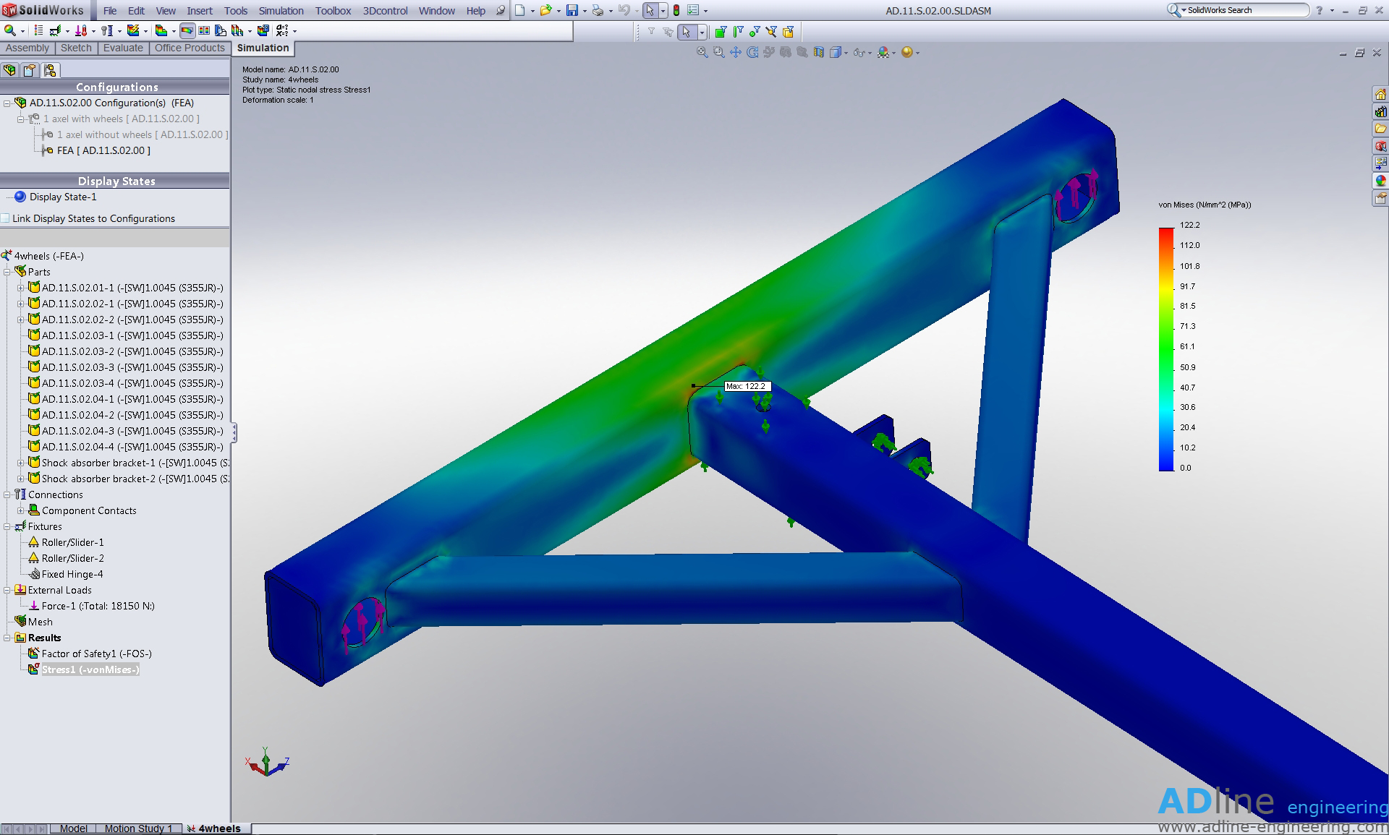Switch to the Evaluate tab
Screen dimensions: 1389x835
pyautogui.click(x=123, y=48)
